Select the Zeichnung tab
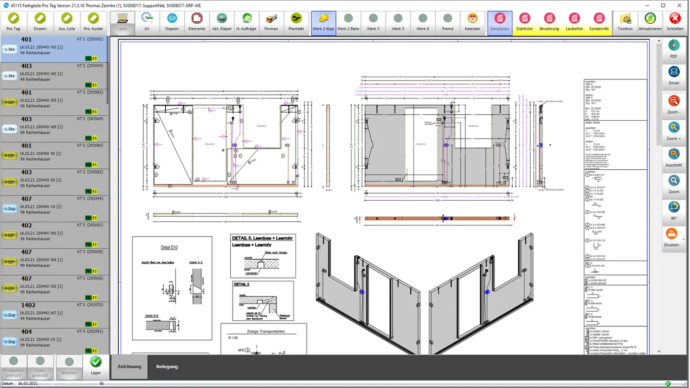This screenshot has width=690, height=388. click(129, 366)
